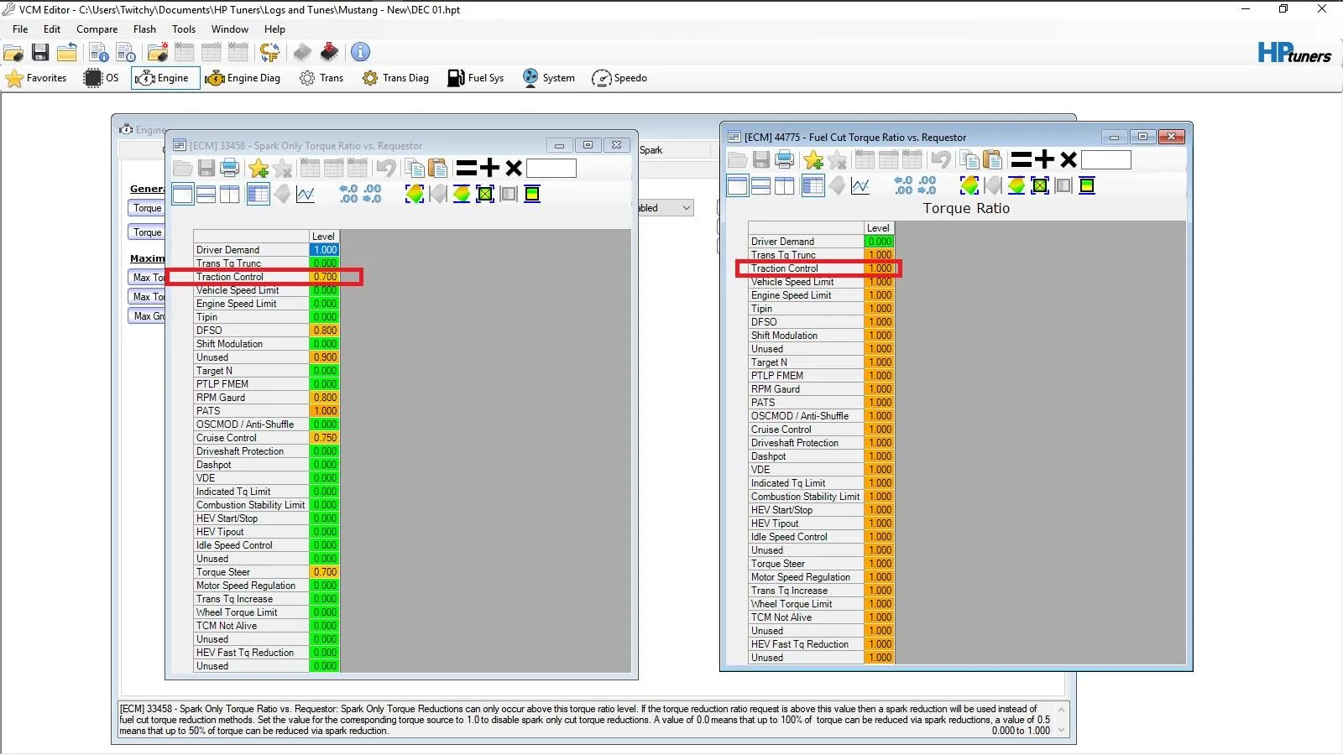This screenshot has width=1343, height=755.
Task: Toggle horizontal split view in Fuel Cut window
Action: (760, 186)
